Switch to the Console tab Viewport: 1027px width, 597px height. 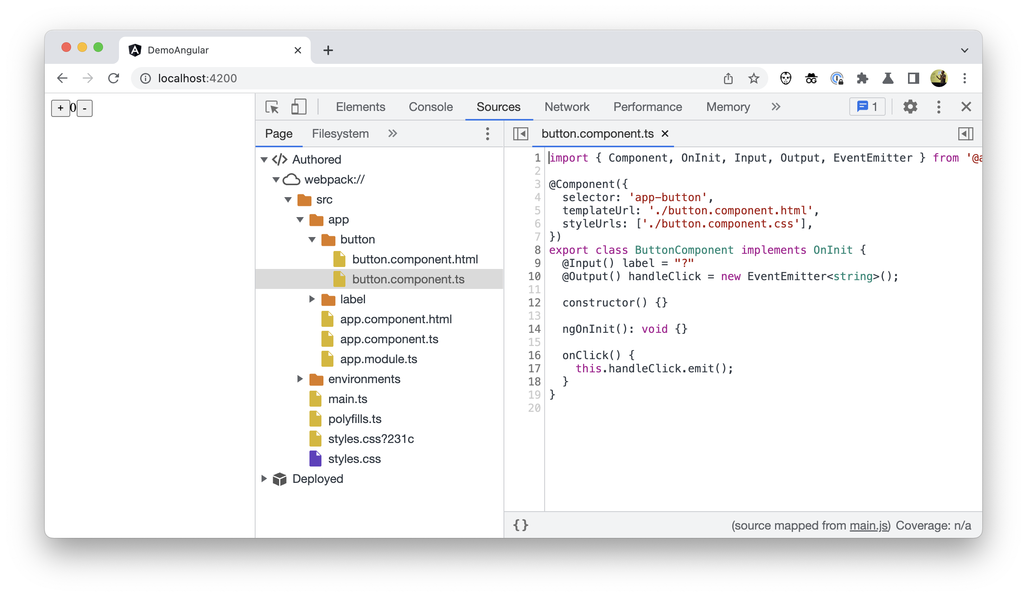(x=430, y=107)
